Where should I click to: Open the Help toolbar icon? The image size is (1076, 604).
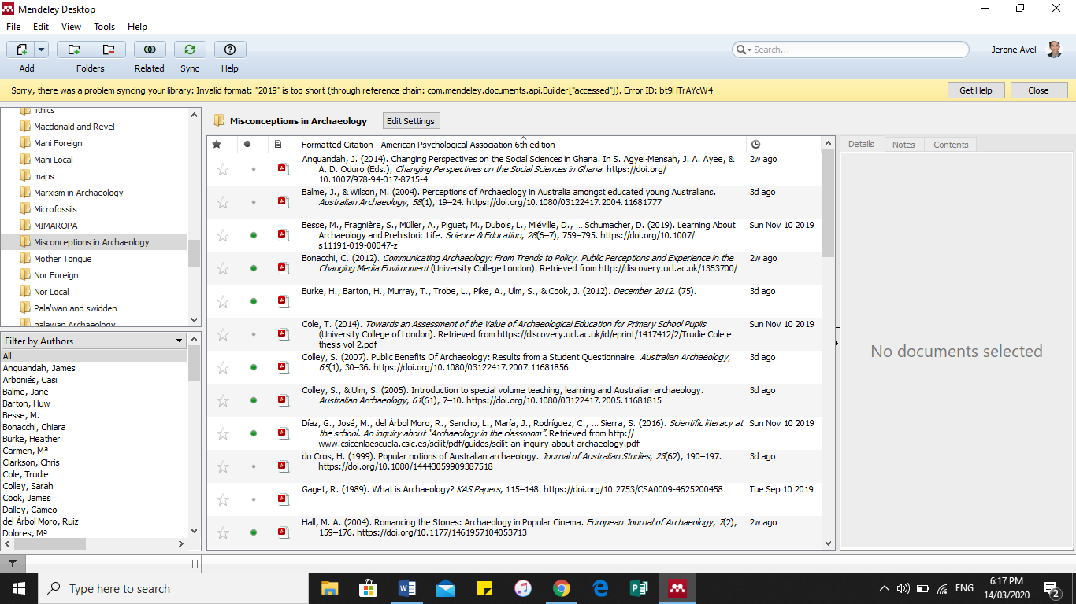click(229, 49)
